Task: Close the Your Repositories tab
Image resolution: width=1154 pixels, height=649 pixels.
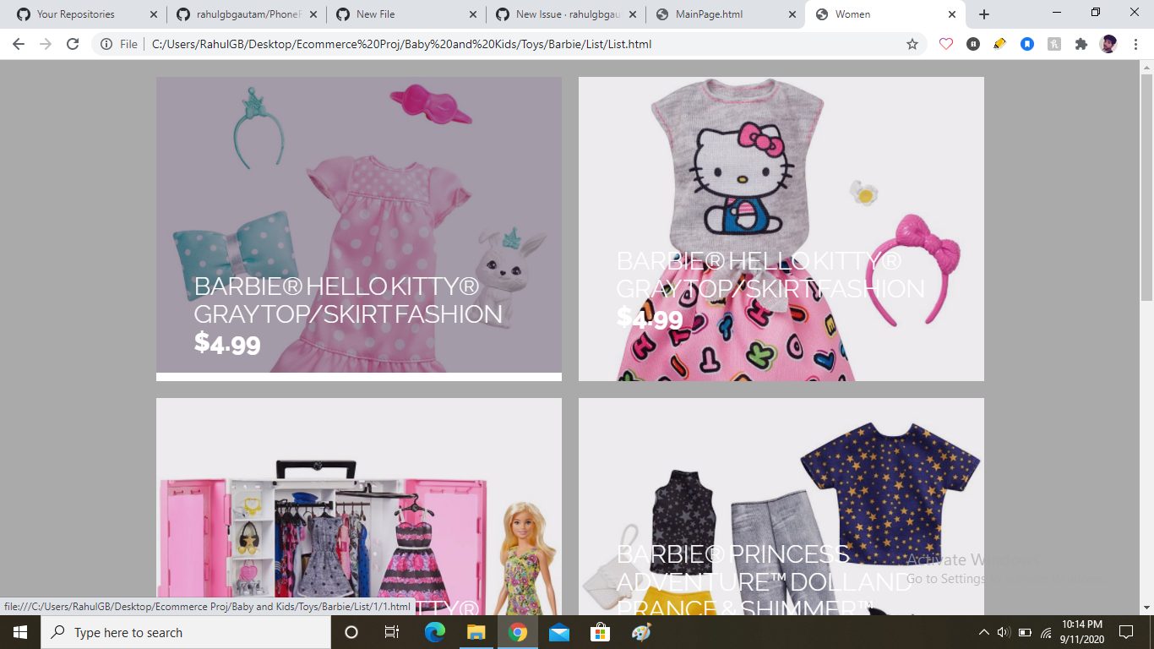Action: (x=153, y=14)
